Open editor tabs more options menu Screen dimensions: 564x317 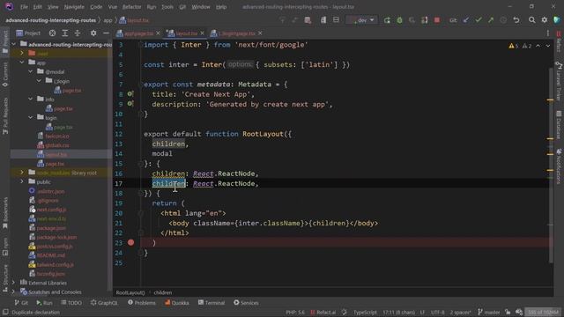coord(548,33)
